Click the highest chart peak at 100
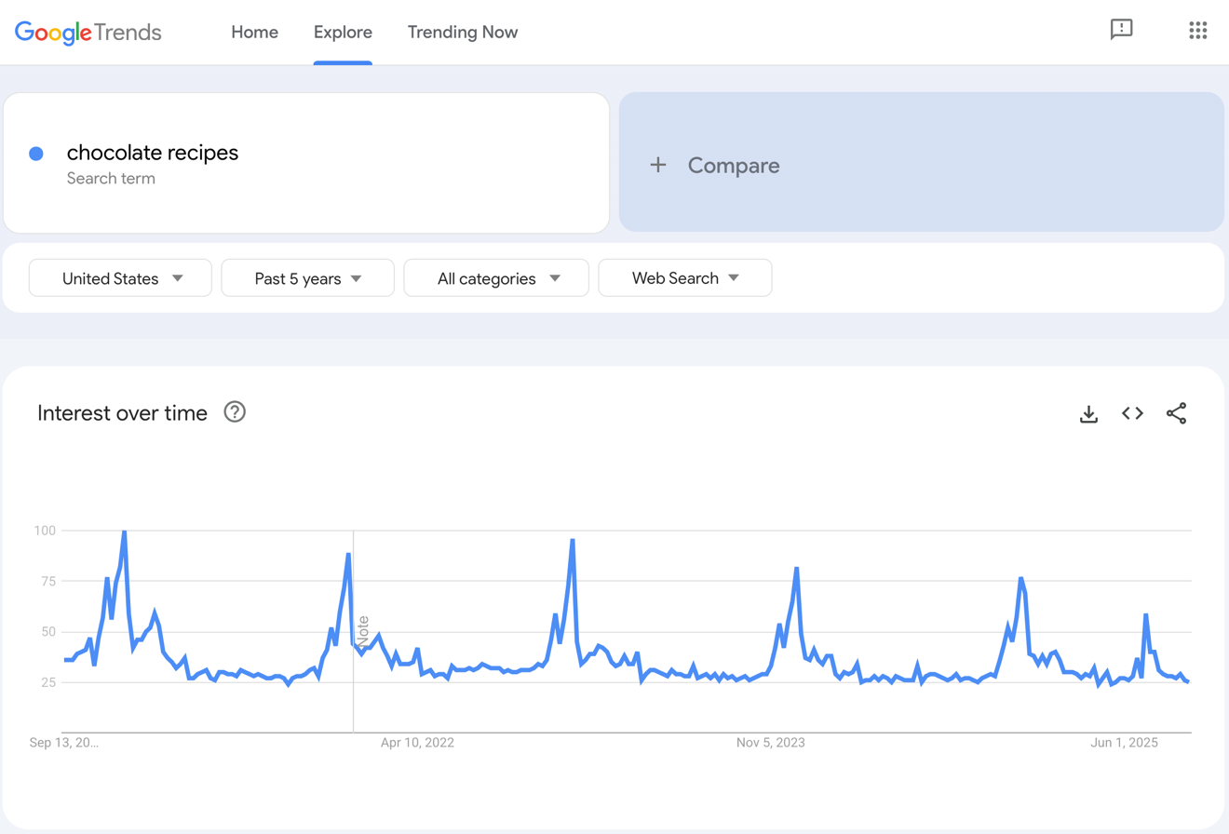The image size is (1229, 834). 124,531
